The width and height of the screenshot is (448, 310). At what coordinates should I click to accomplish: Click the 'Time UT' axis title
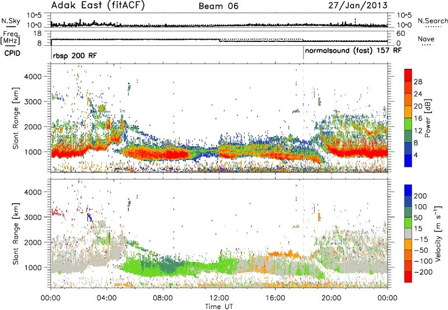point(219,307)
